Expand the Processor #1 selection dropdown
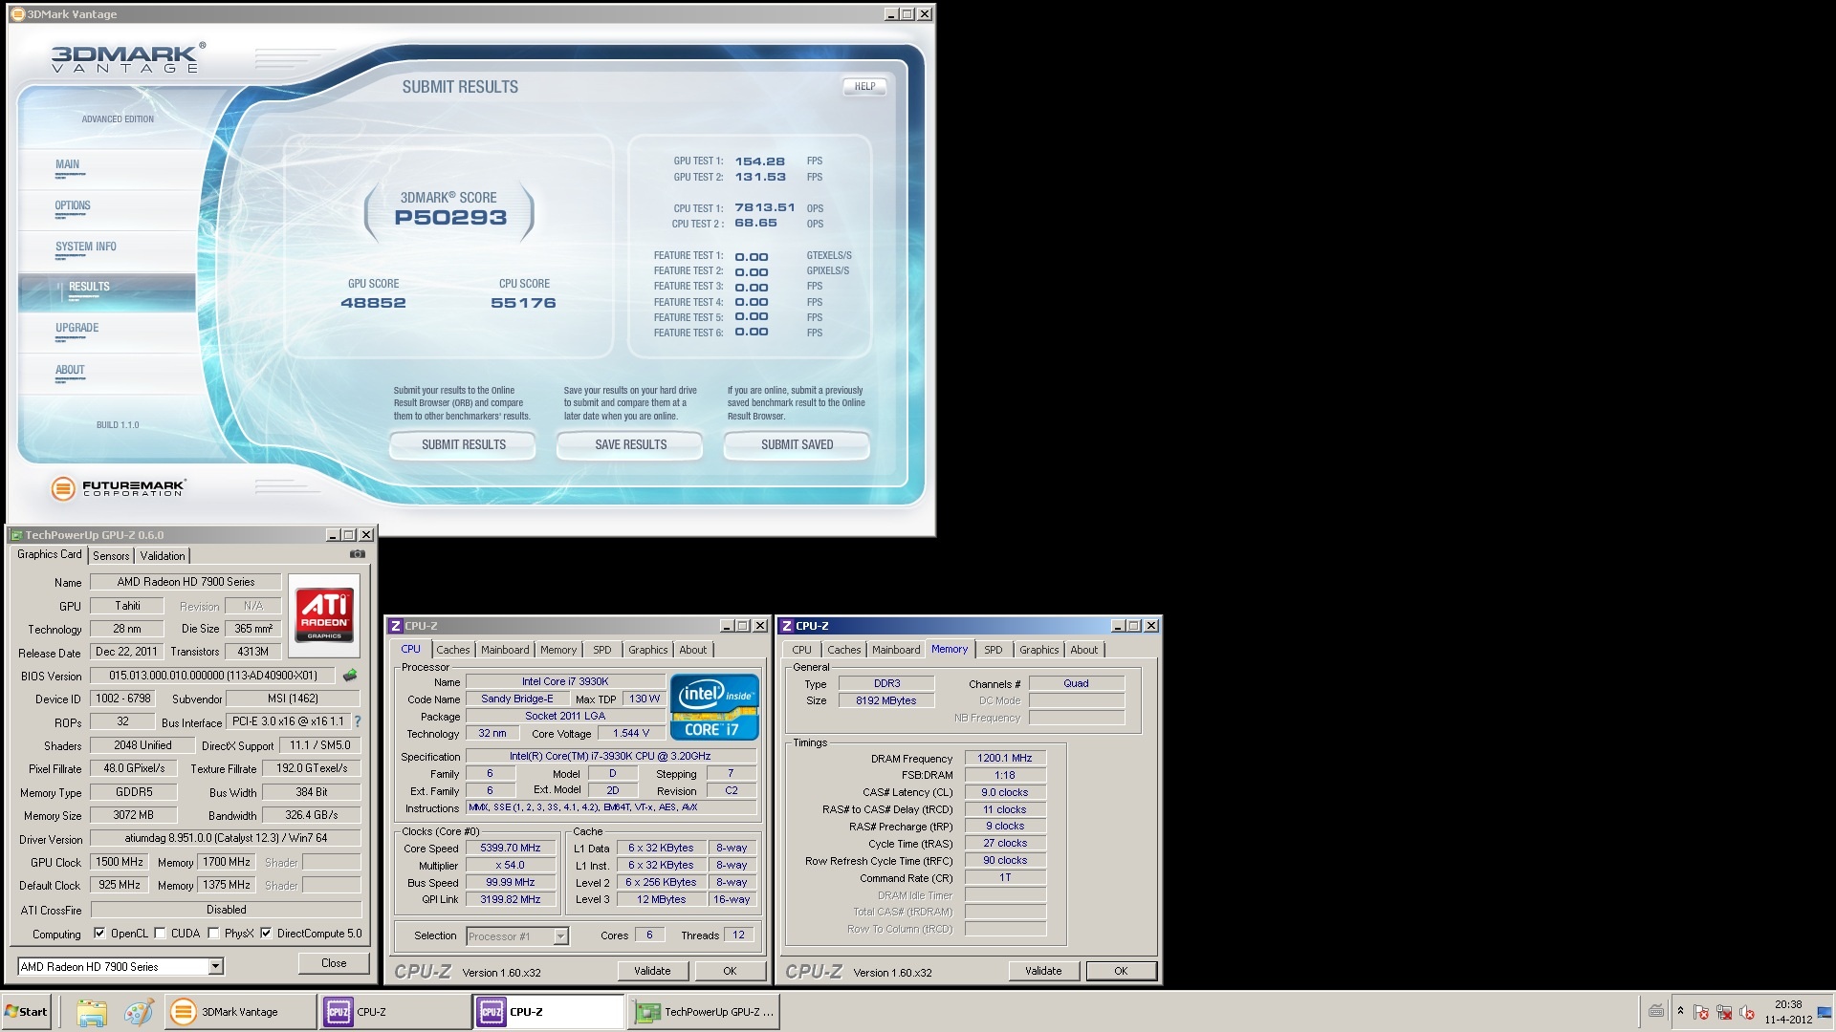 click(560, 936)
